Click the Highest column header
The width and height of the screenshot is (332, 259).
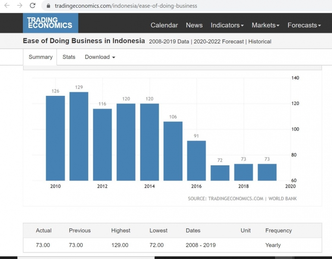pos(121,231)
